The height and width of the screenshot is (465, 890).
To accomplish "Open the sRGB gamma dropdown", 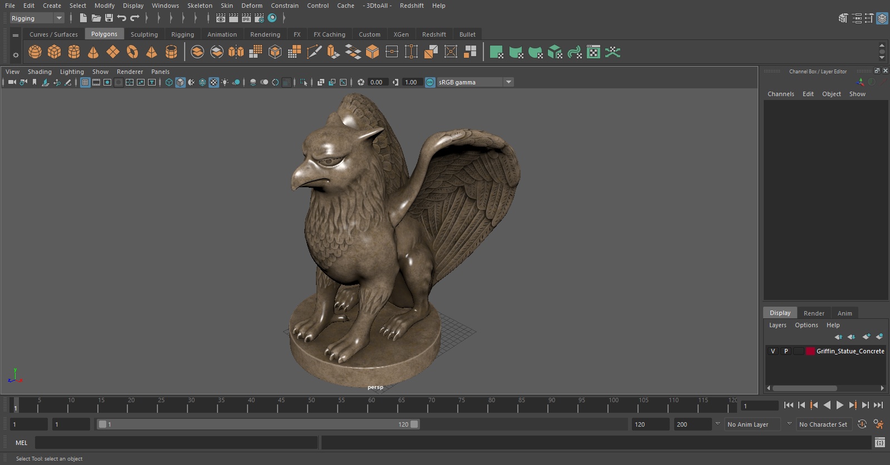I will (508, 82).
